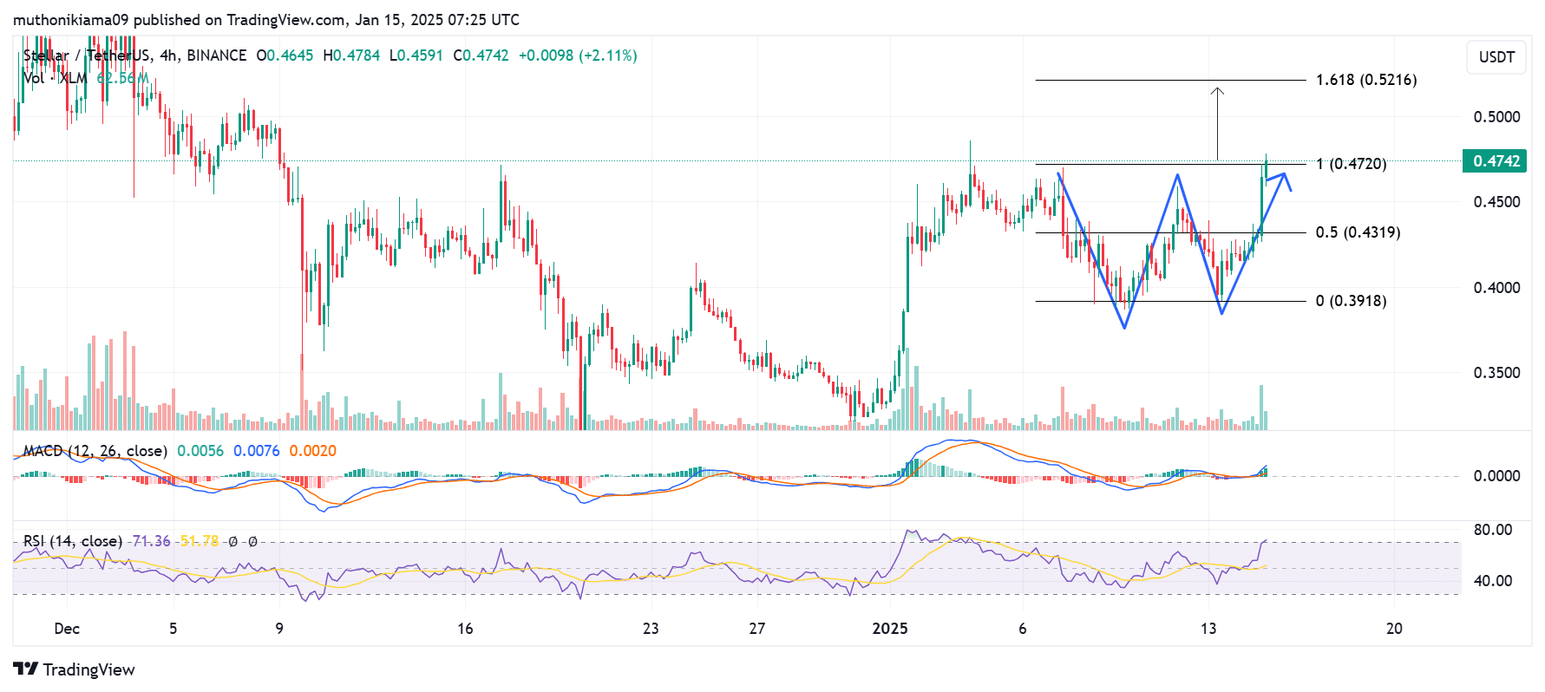
Task: Click the 0 (0.3918) Fibonacci level label
Action: pos(1351,301)
